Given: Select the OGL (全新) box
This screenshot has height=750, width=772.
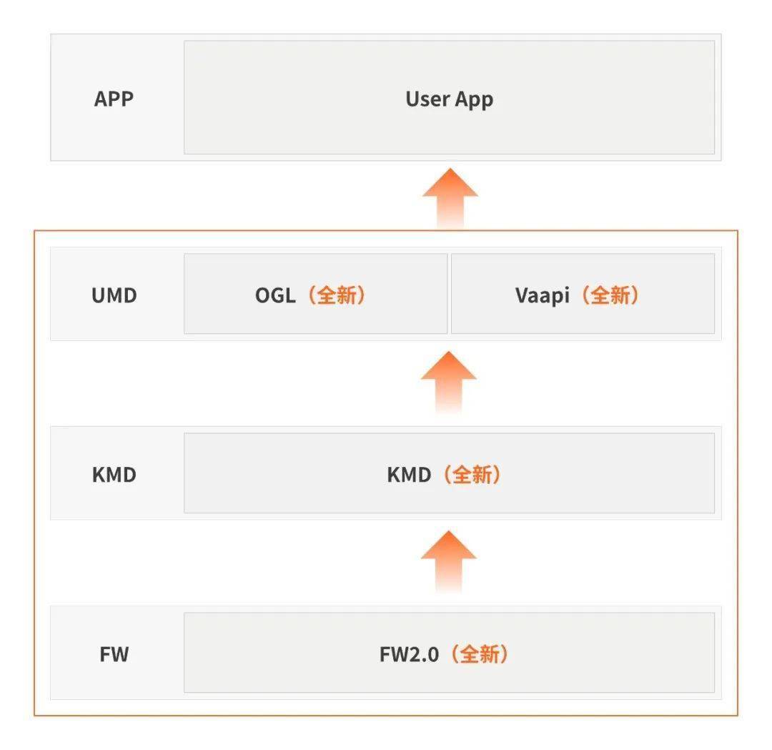Looking at the screenshot, I should click(x=316, y=294).
